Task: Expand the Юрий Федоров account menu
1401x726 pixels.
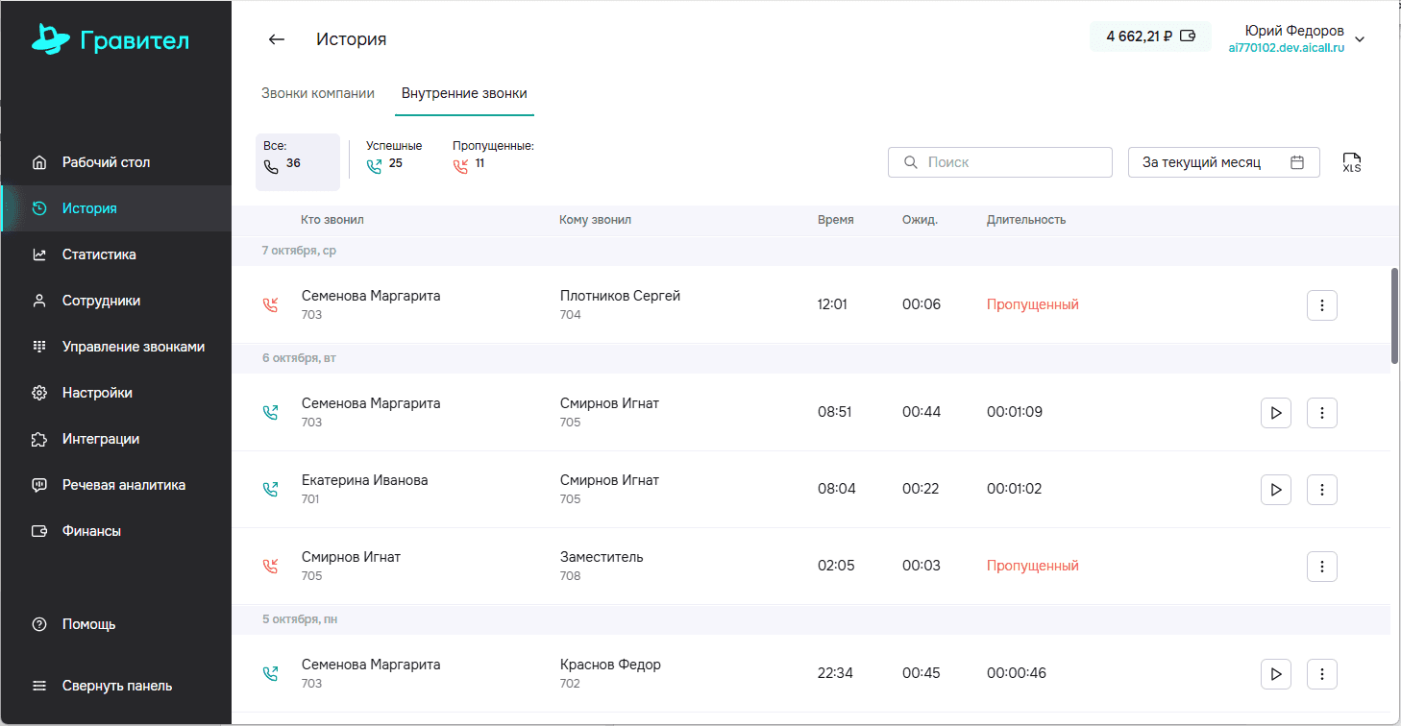Action: [x=1360, y=39]
